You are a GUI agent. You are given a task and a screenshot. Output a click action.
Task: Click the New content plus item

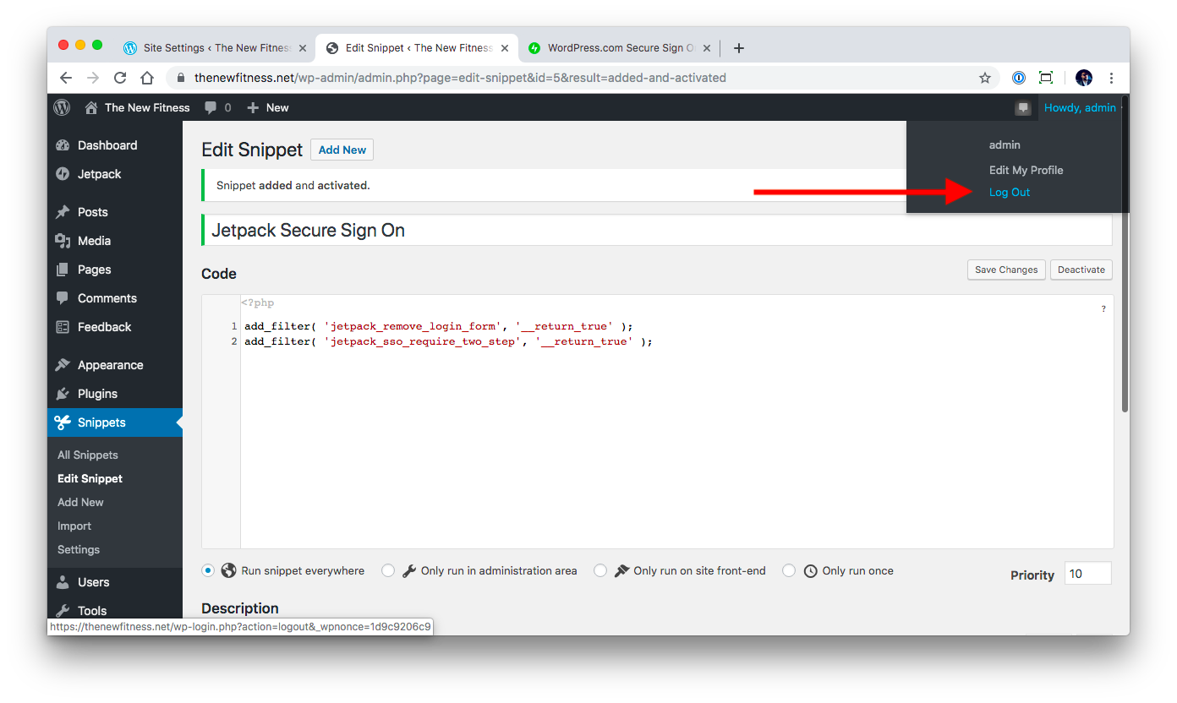click(x=268, y=107)
